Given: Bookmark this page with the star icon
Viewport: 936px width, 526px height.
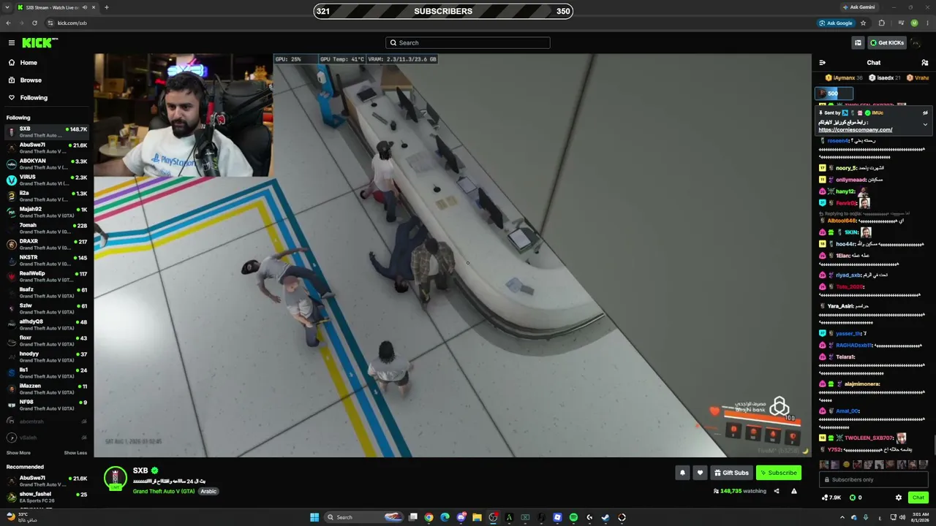Looking at the screenshot, I should tap(864, 23).
